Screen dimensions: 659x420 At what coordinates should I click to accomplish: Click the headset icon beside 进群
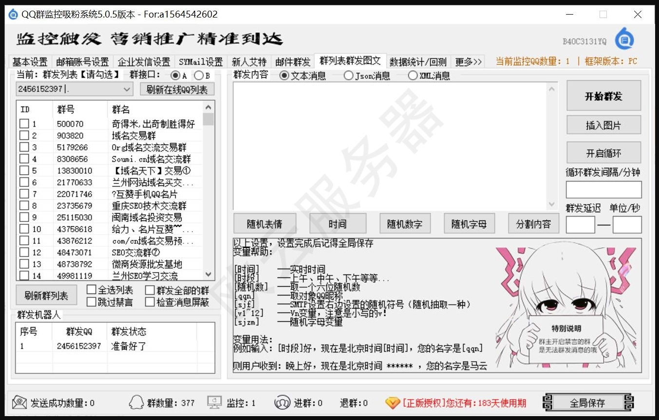pos(282,402)
